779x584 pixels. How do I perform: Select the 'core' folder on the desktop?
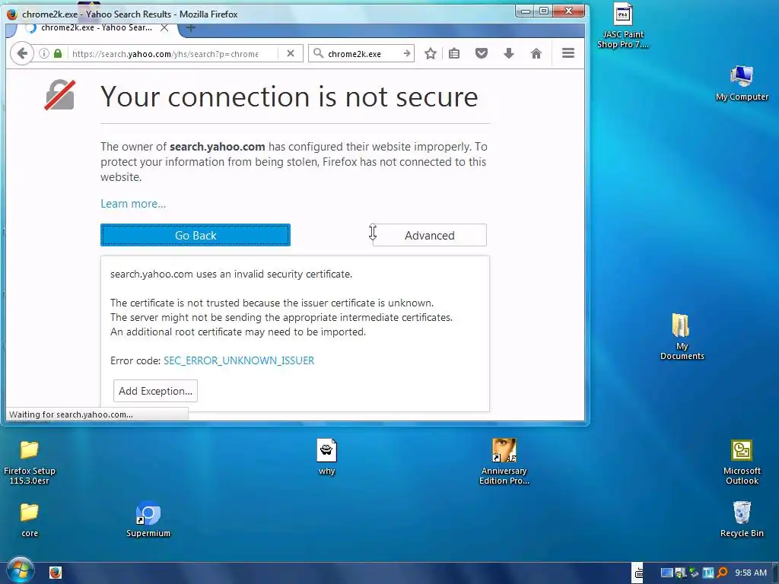click(30, 520)
